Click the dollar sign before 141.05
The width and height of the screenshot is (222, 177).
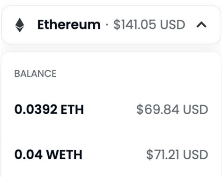point(117,25)
